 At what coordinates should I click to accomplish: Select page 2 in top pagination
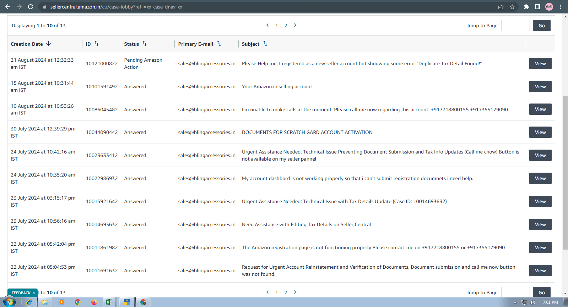click(286, 26)
